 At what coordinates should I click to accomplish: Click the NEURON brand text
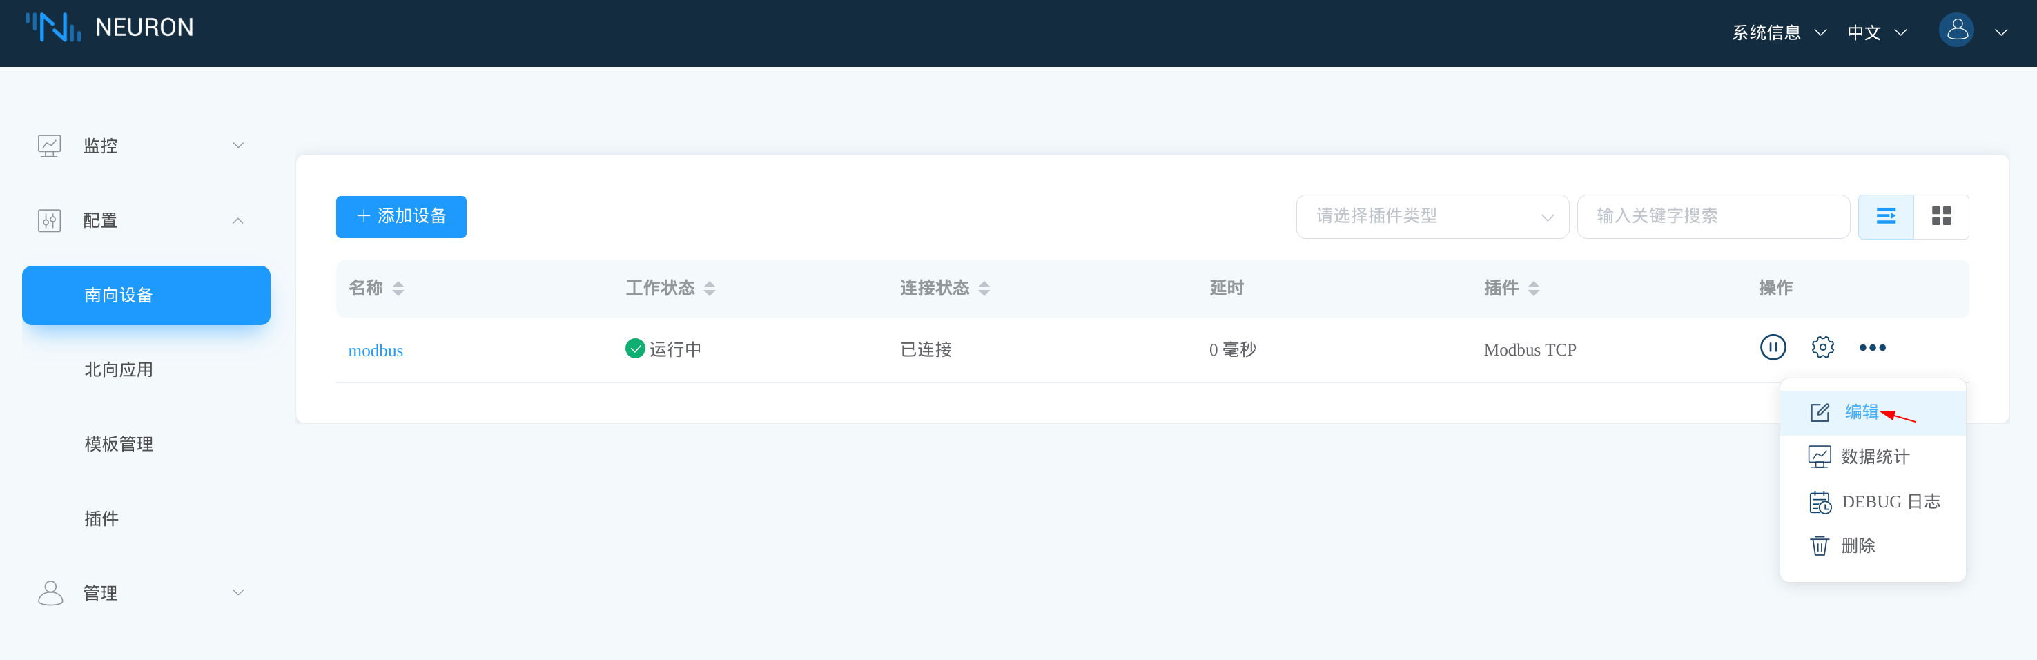[144, 28]
